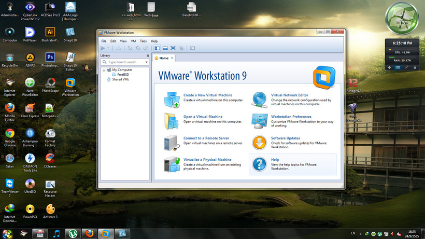
Task: Click Virtual Network Editor link
Action: pos(290,95)
